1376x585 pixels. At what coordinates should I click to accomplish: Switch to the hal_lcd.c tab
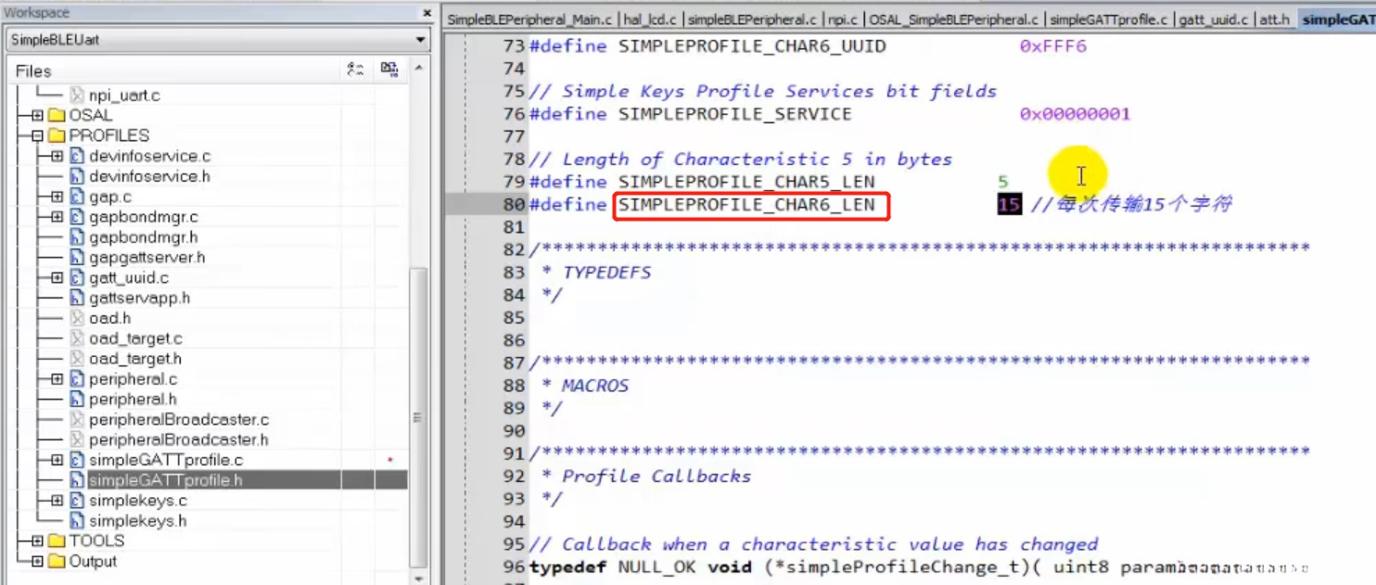coord(650,19)
